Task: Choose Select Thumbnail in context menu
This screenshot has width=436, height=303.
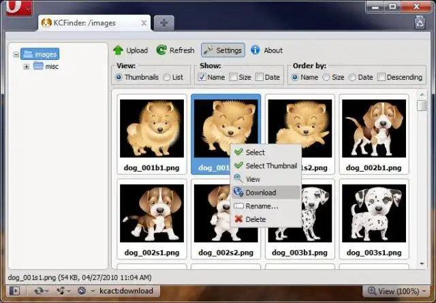Action: coord(266,165)
